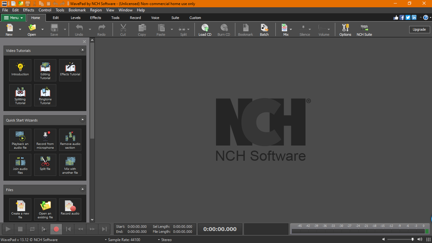Collapse the Quick Start Wizards section

click(x=83, y=120)
